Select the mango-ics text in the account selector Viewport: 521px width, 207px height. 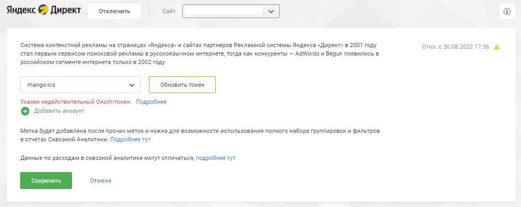pyautogui.click(x=41, y=85)
